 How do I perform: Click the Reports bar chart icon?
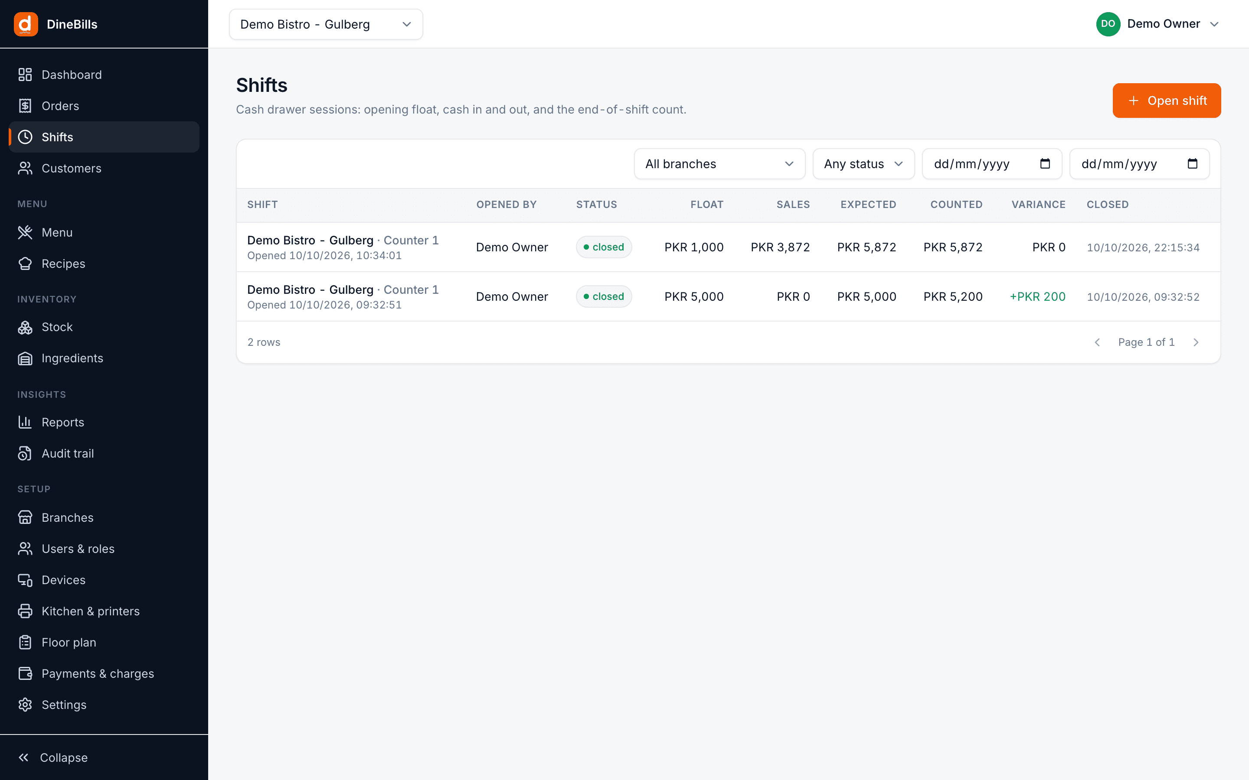[25, 422]
